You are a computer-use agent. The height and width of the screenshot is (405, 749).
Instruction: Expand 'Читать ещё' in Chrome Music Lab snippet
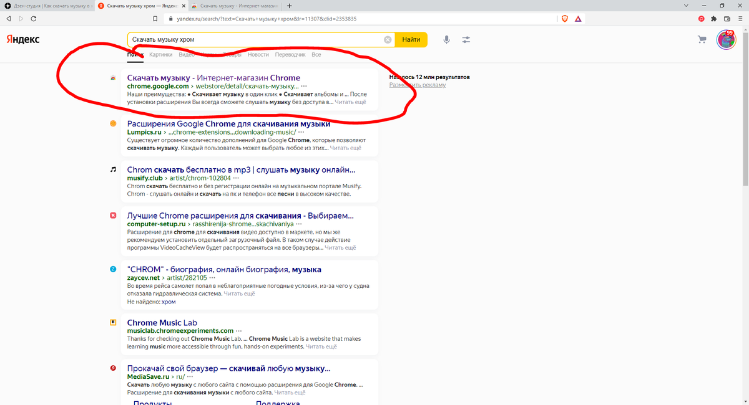coord(321,346)
